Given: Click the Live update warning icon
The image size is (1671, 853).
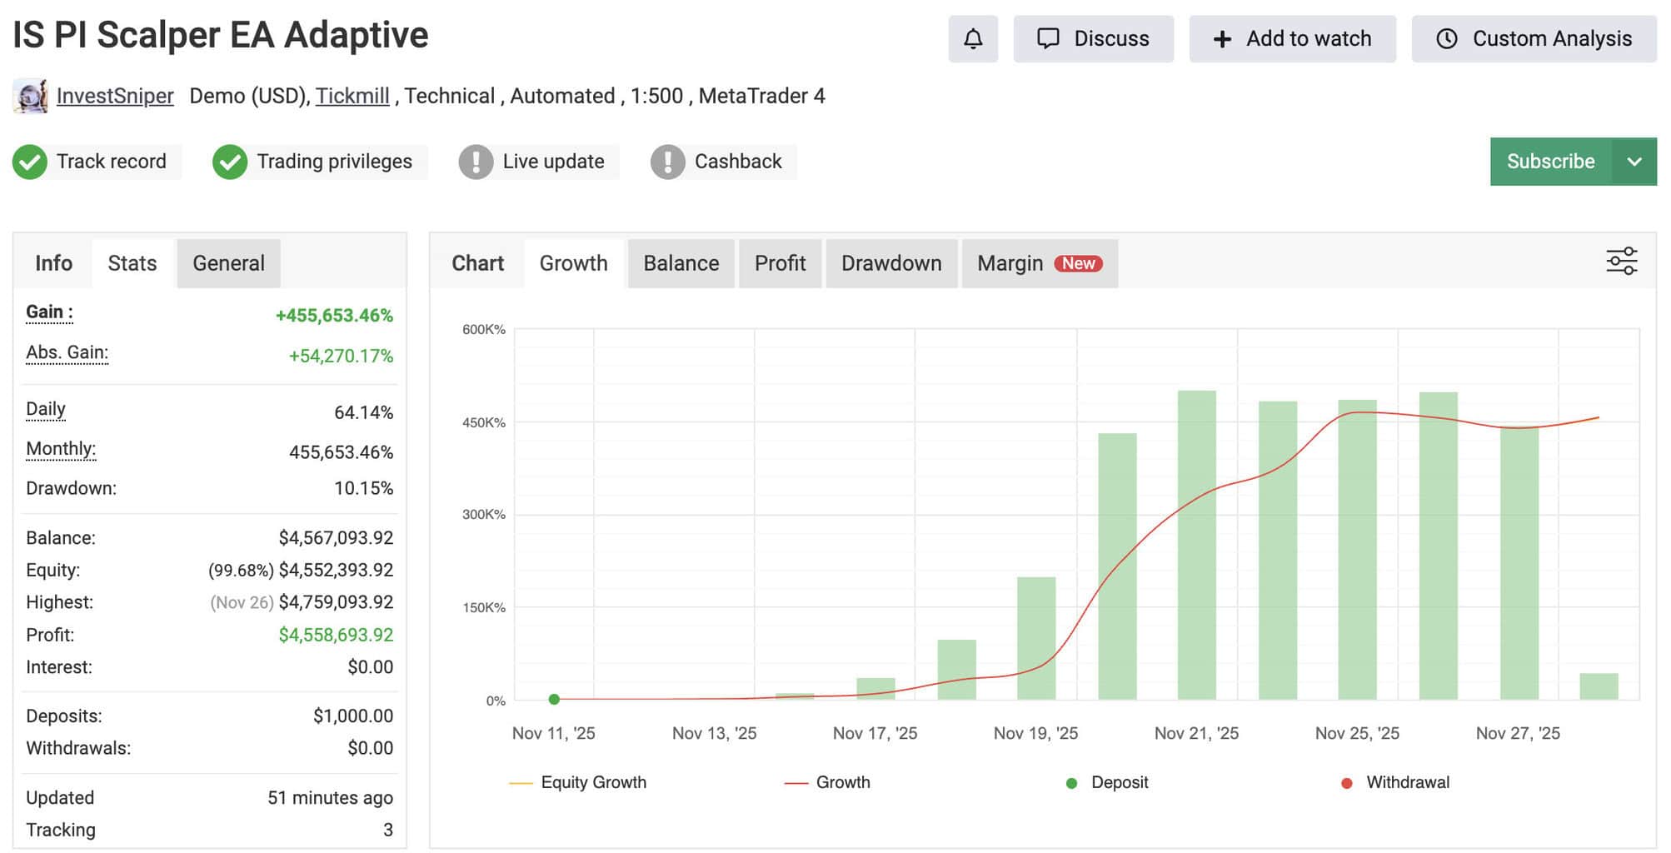Looking at the screenshot, I should pos(476,162).
